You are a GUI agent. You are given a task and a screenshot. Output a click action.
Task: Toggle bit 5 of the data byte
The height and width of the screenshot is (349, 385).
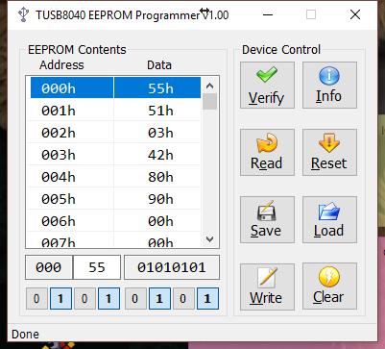84,299
